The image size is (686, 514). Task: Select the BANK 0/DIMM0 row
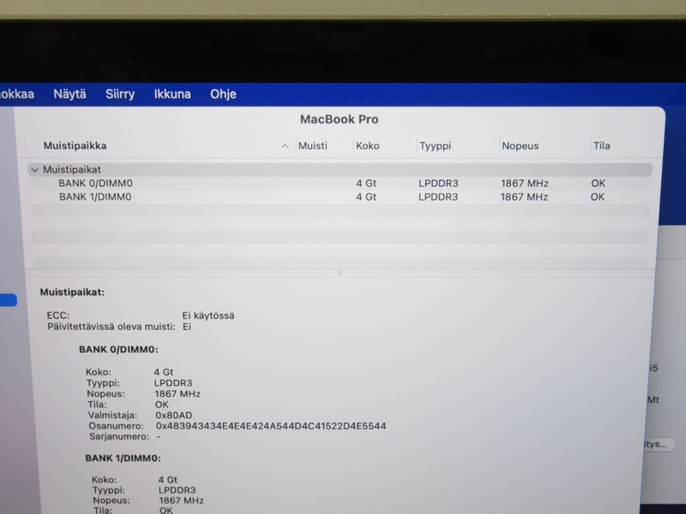click(x=340, y=183)
